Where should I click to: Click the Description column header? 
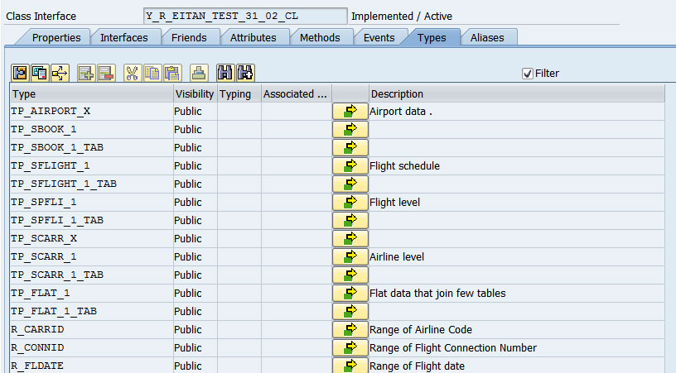(516, 93)
